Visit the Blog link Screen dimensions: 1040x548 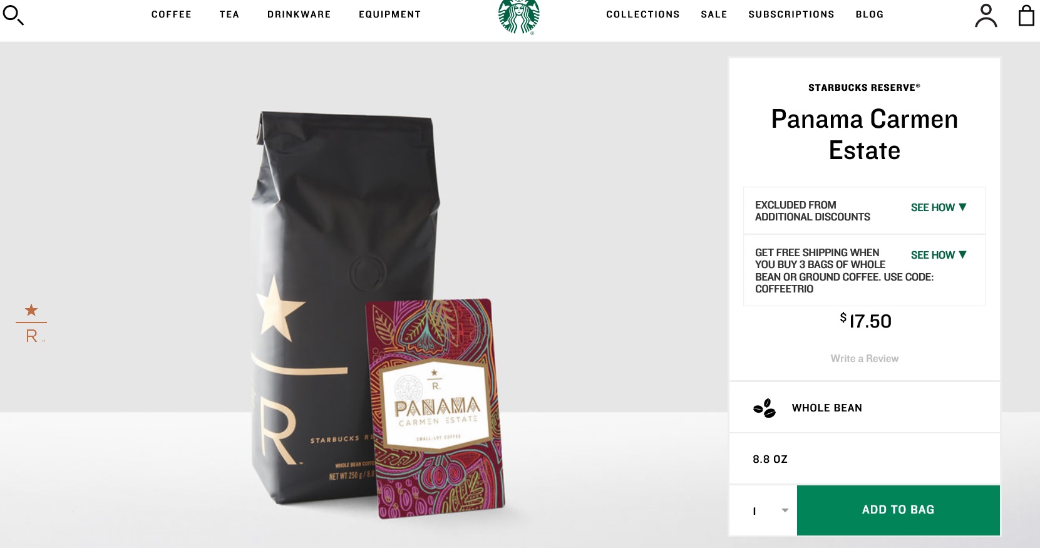(x=870, y=14)
